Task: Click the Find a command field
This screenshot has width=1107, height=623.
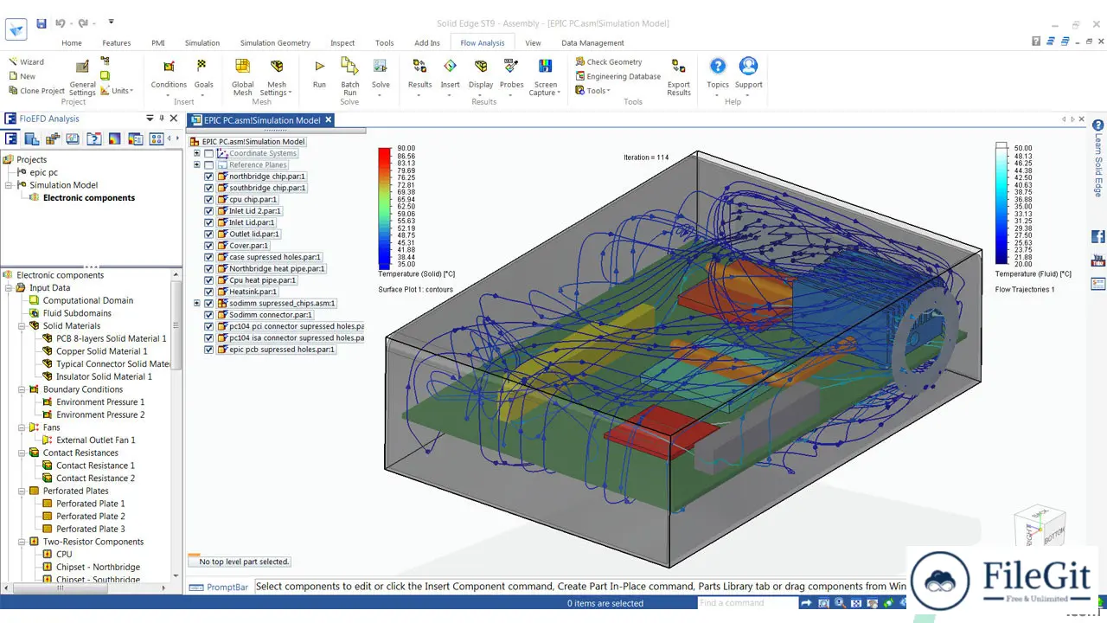Action: point(747,603)
